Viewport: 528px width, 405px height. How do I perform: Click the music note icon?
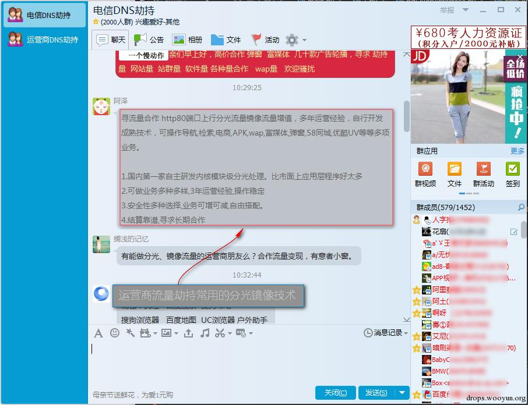click(205, 333)
